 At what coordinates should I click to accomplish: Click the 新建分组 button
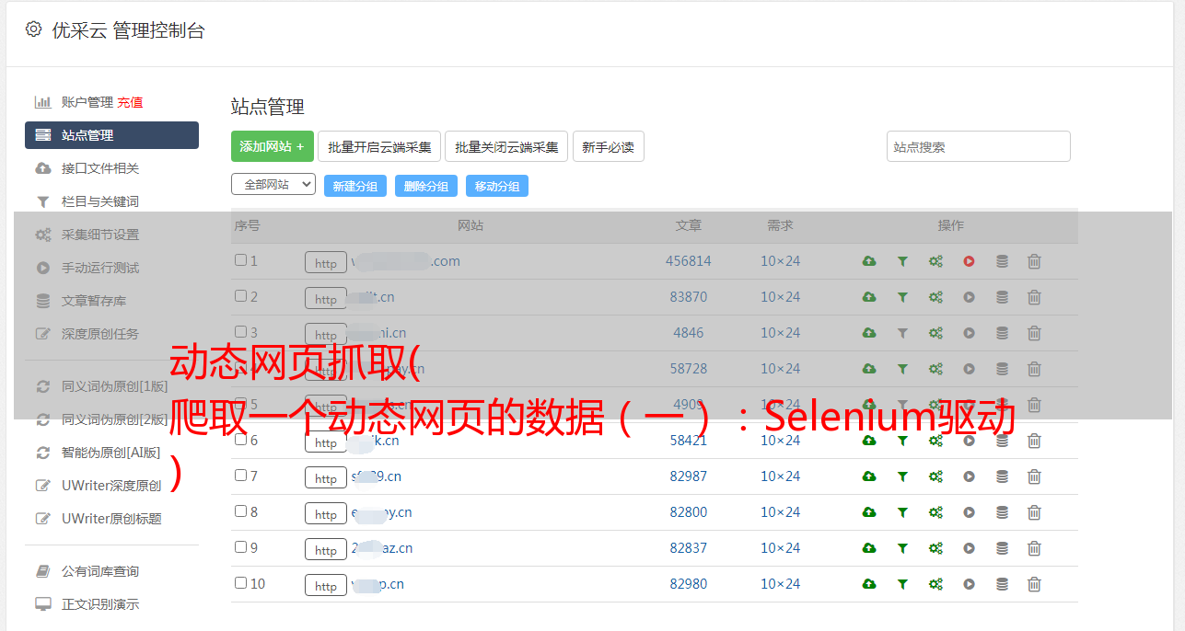[355, 186]
